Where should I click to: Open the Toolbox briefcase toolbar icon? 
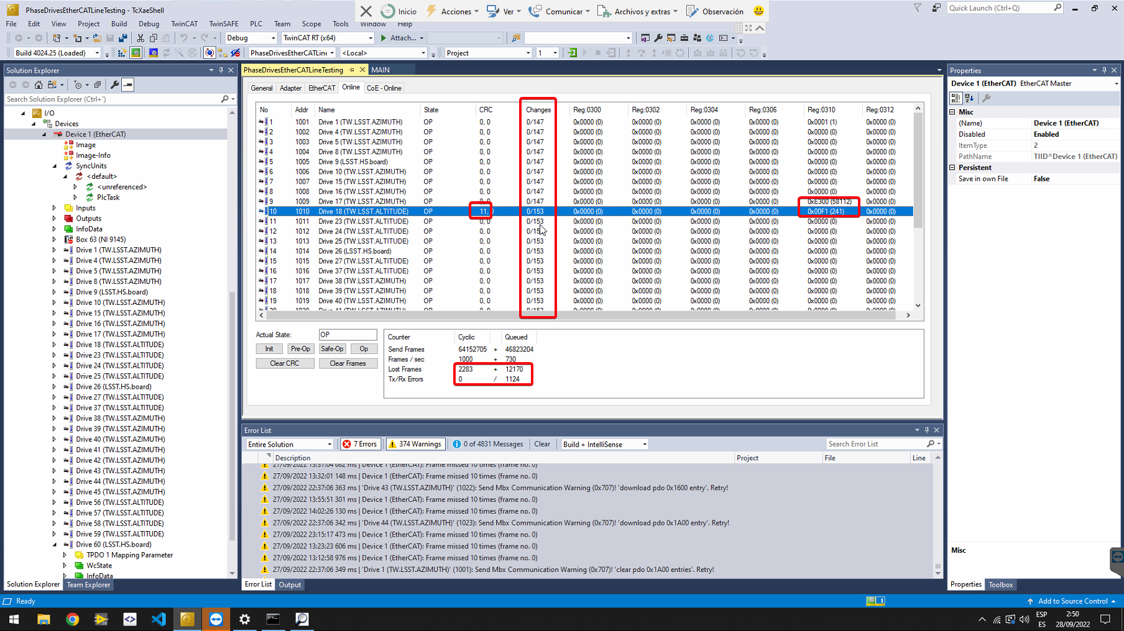pyautogui.click(x=684, y=38)
